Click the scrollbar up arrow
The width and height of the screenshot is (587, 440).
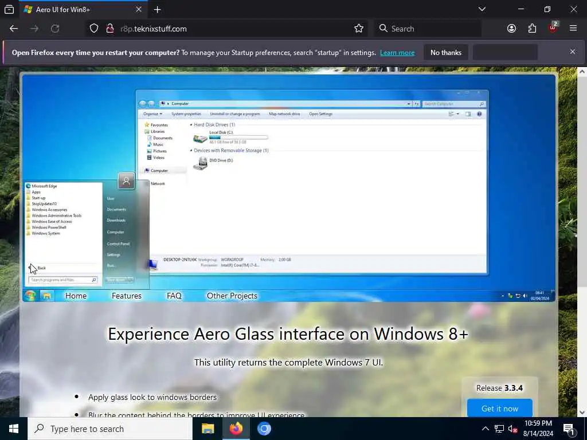click(x=582, y=72)
